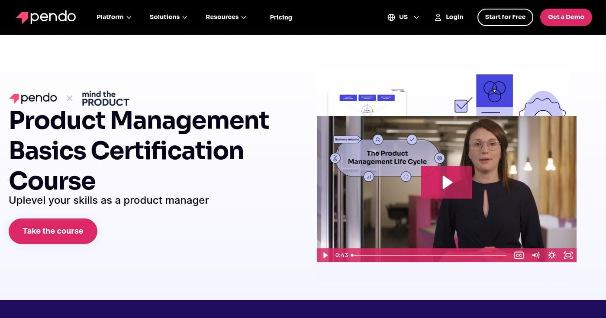This screenshot has height=318, width=606.
Task: Click the user profile icon
Action: click(x=438, y=17)
